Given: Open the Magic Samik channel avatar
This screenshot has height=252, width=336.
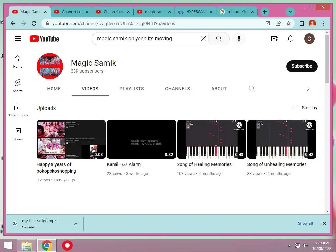Looking at the screenshot, I should [x=50, y=66].
